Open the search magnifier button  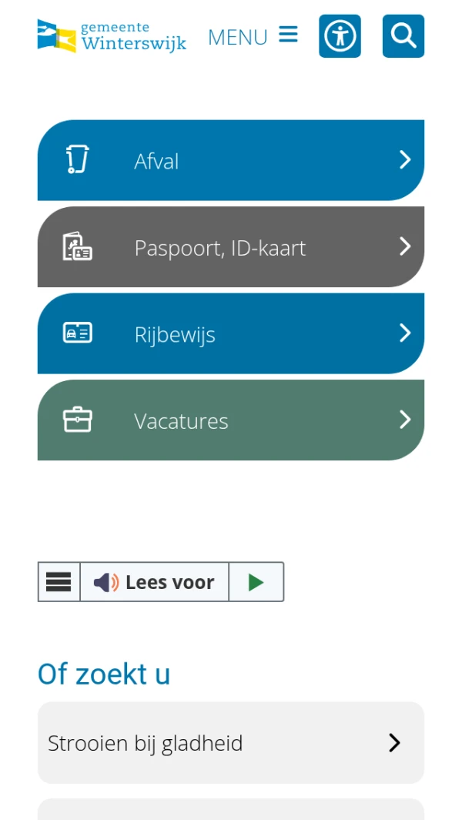click(x=403, y=36)
